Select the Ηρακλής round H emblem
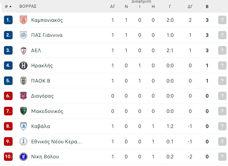 (x=23, y=66)
